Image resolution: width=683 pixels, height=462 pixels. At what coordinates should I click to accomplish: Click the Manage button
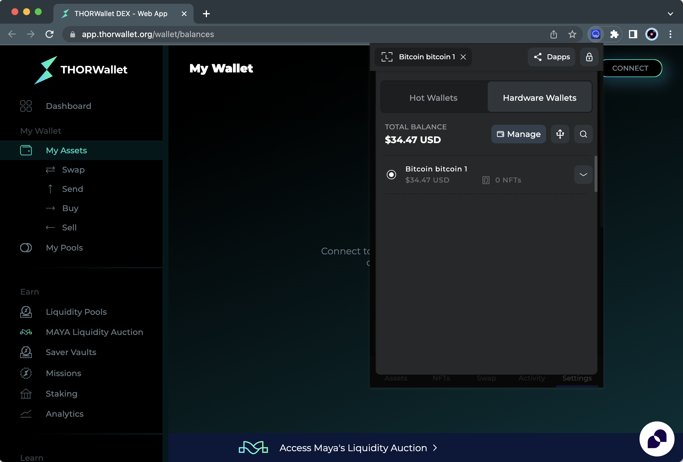coord(518,134)
